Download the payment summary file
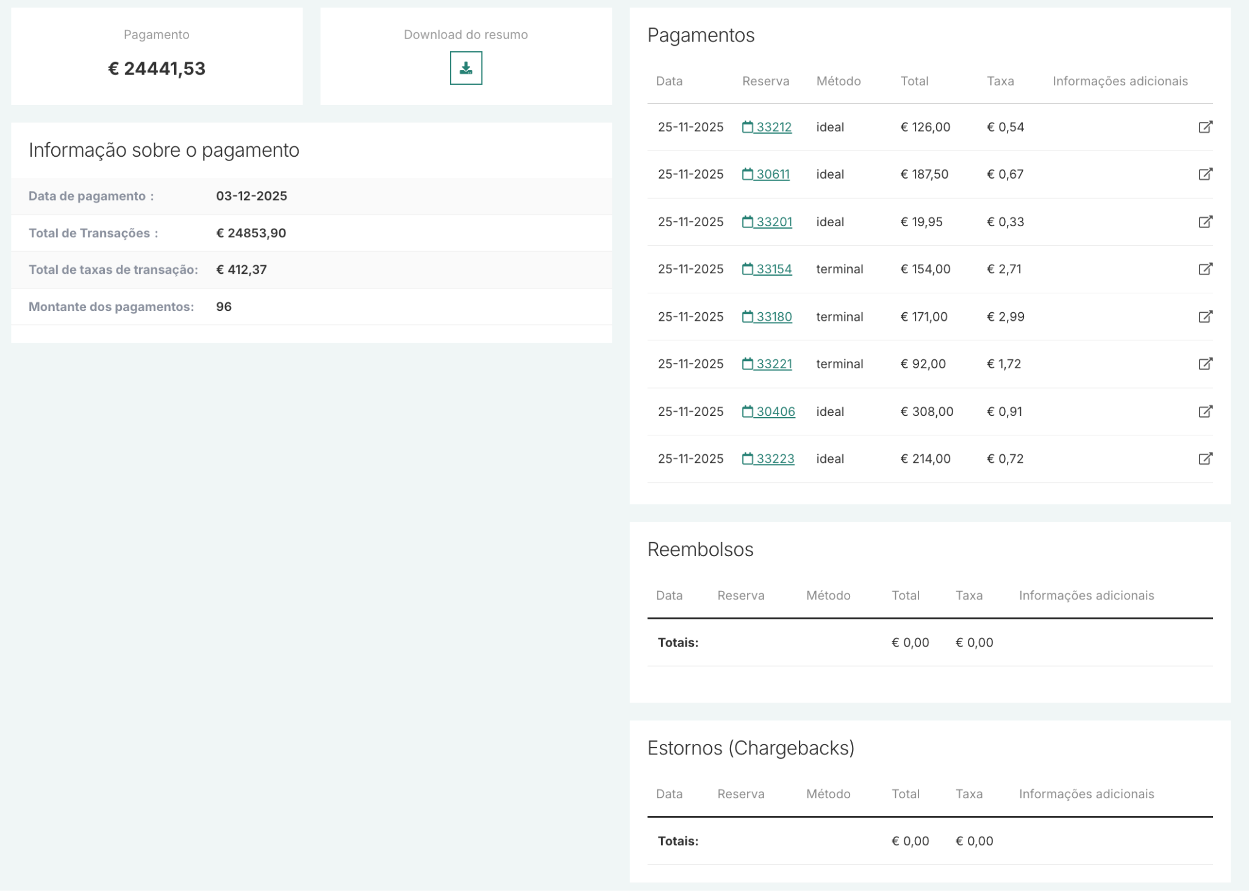The image size is (1249, 891). [x=466, y=68]
